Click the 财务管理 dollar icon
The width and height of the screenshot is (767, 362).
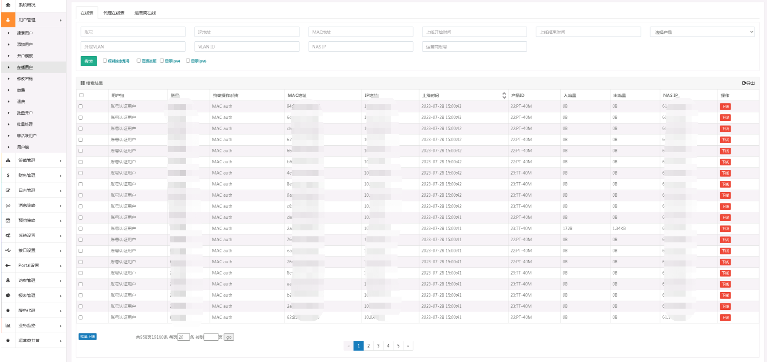(8, 175)
